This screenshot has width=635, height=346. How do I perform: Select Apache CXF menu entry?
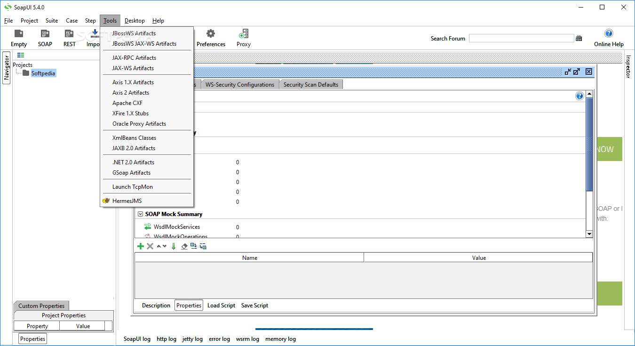pyautogui.click(x=147, y=103)
